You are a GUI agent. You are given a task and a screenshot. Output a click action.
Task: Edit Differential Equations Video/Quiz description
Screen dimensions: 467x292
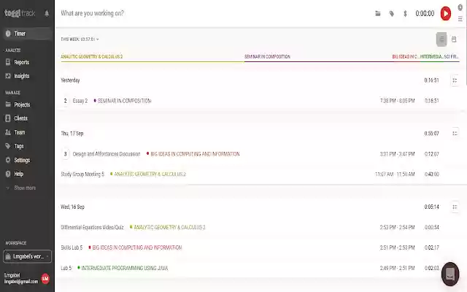pyautogui.click(x=92, y=227)
